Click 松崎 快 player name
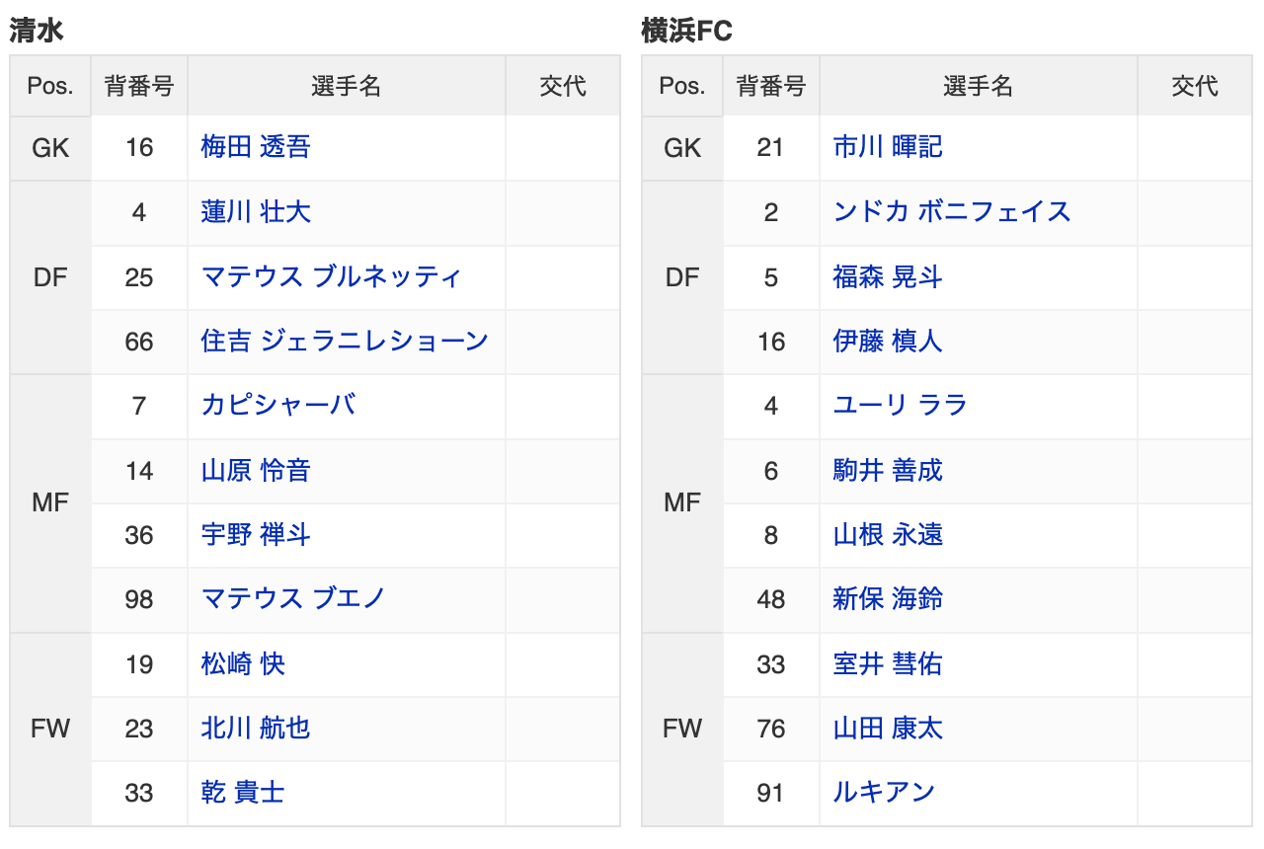The height and width of the screenshot is (849, 1264). pyautogui.click(x=243, y=664)
